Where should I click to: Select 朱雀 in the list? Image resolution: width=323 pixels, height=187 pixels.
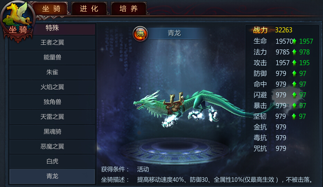[52, 72]
